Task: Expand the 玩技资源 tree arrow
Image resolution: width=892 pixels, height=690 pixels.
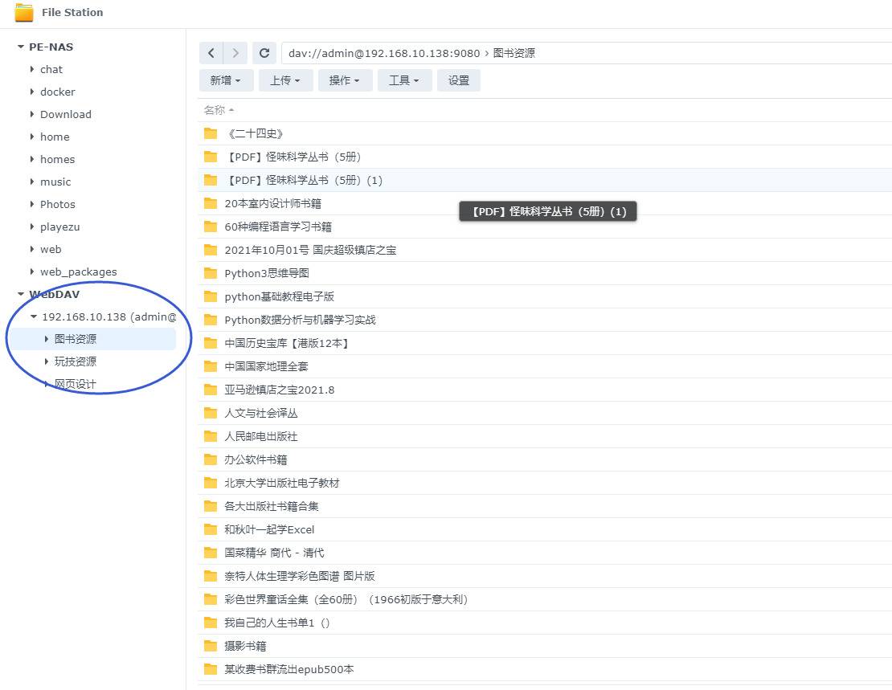Action: pos(46,361)
